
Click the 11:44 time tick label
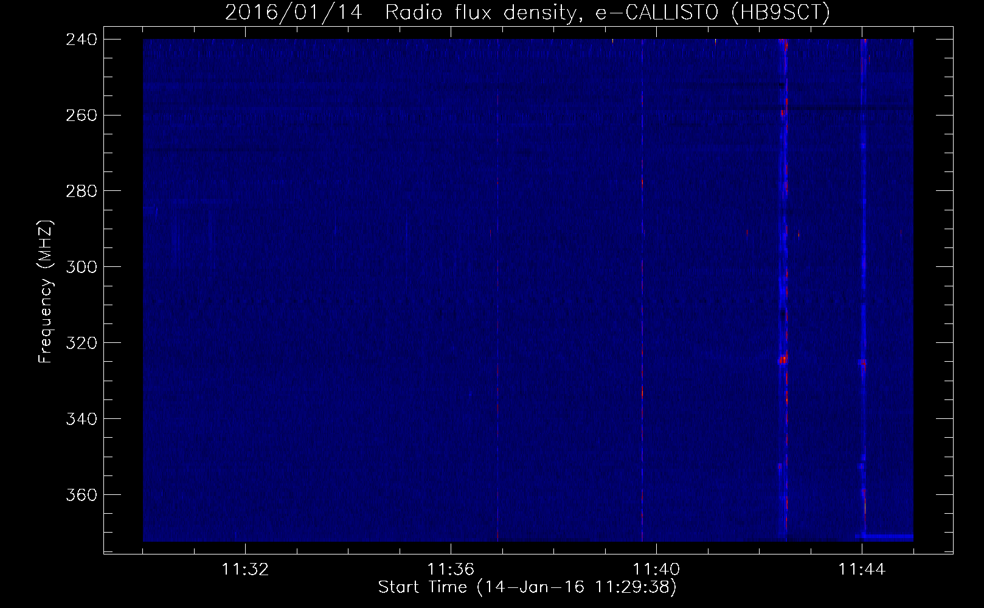click(862, 570)
